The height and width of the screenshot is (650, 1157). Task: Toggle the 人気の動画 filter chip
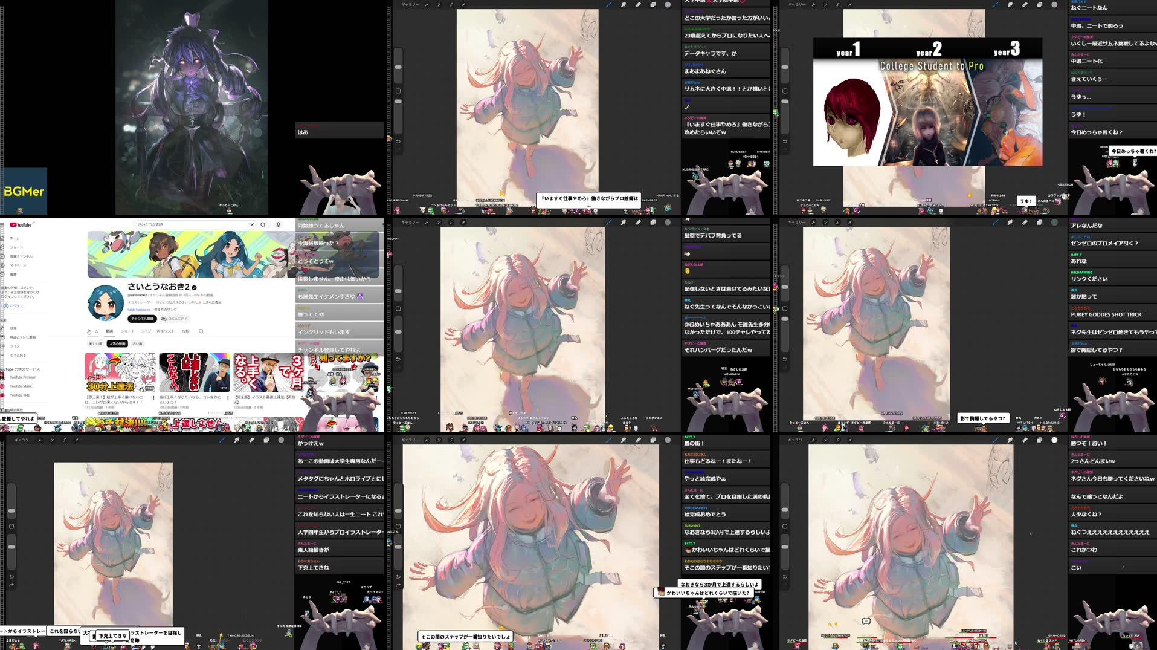coord(117,343)
